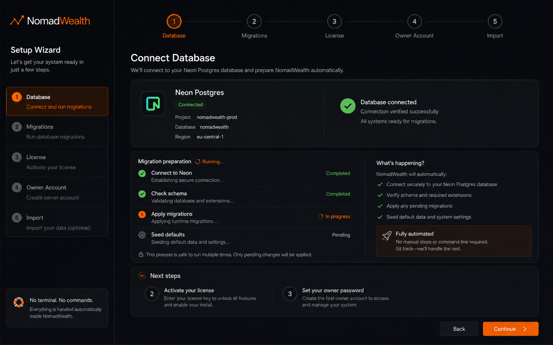
Task: Click the Completed status of Check schema
Action: pos(338,194)
